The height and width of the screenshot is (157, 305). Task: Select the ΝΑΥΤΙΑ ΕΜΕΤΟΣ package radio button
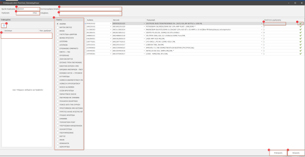tap(57, 27)
